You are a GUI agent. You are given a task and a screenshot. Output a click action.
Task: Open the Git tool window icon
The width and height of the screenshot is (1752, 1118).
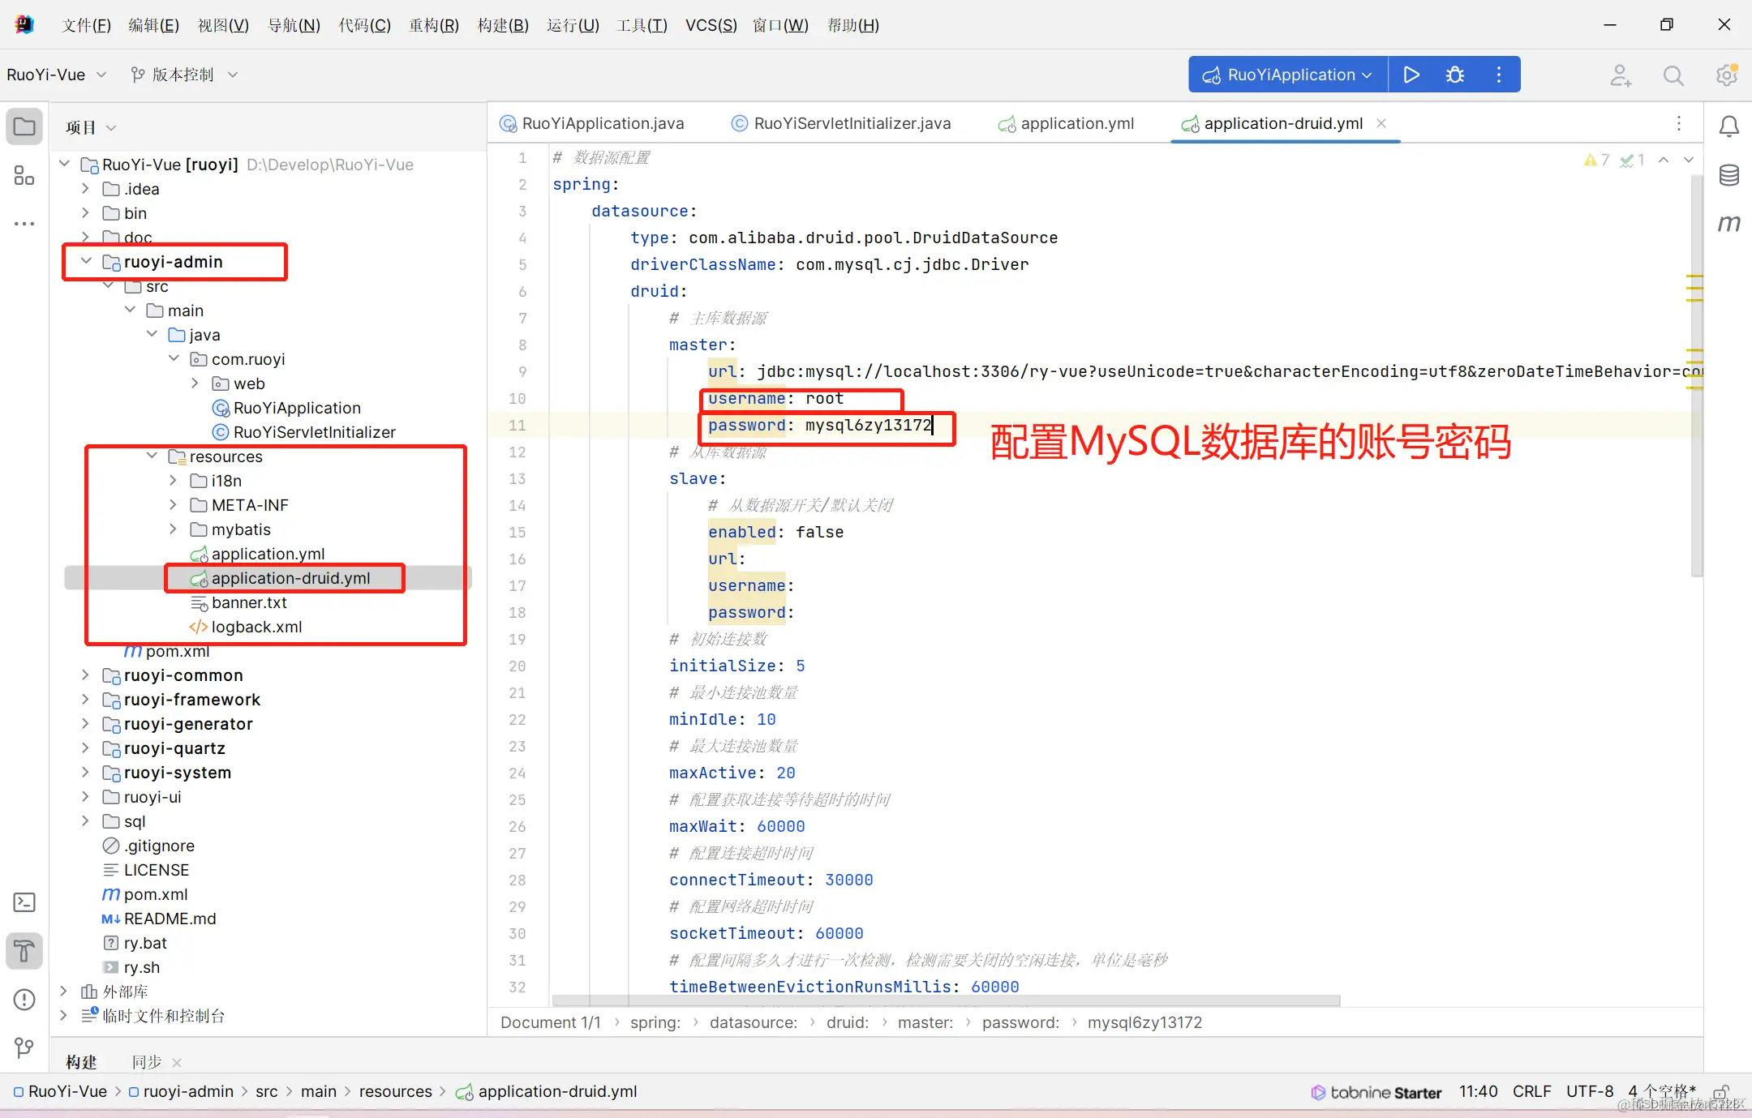(x=24, y=1047)
